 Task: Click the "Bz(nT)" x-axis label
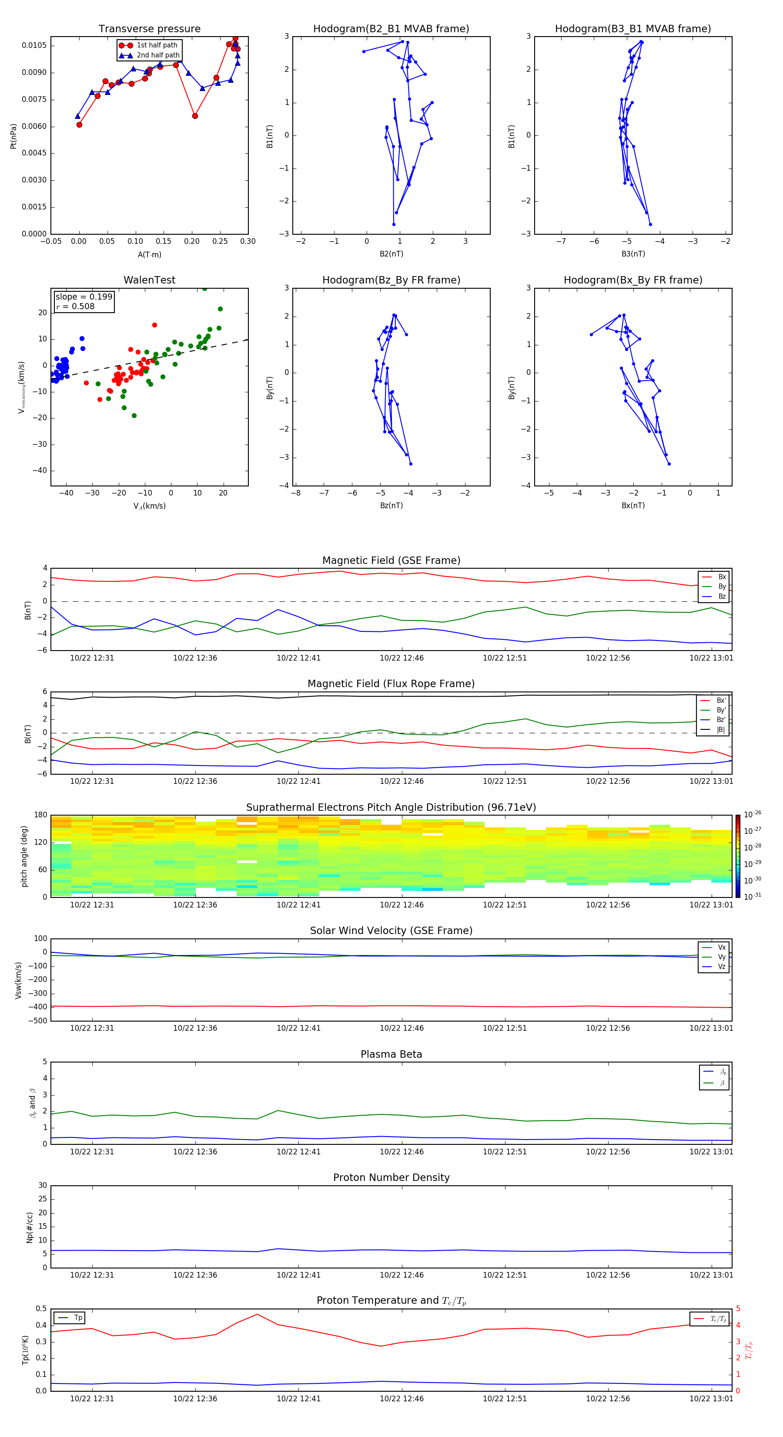click(391, 506)
